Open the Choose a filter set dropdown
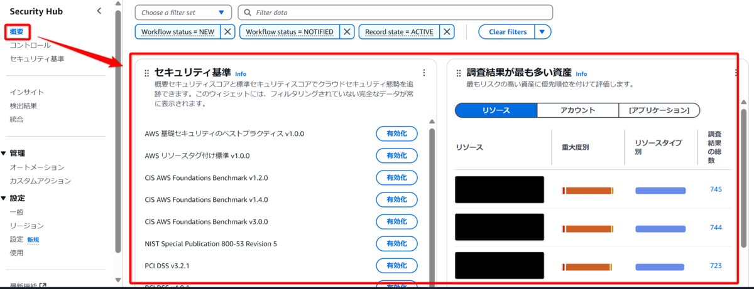 pyautogui.click(x=183, y=13)
